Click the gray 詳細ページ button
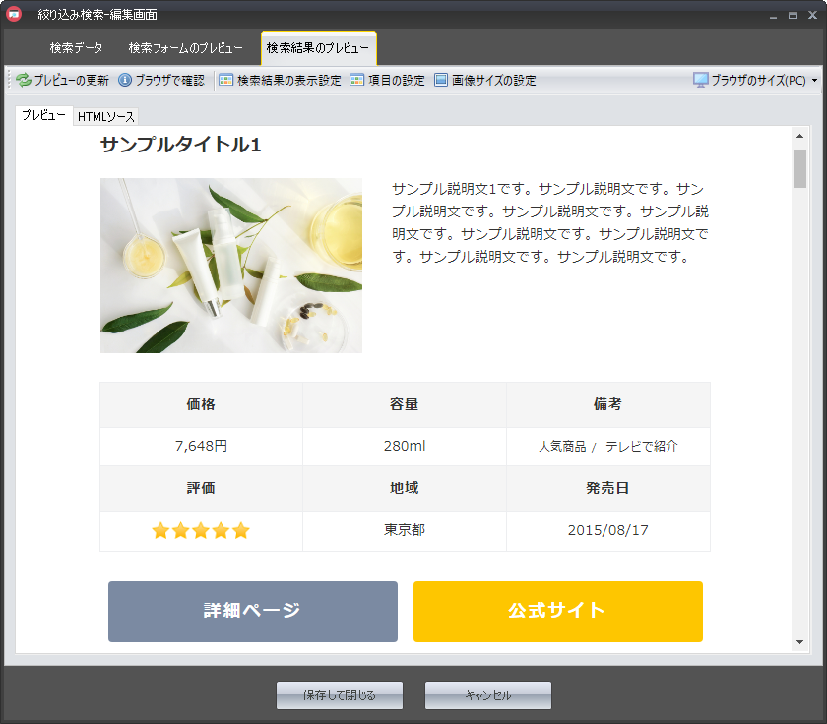The width and height of the screenshot is (827, 724). click(x=252, y=611)
